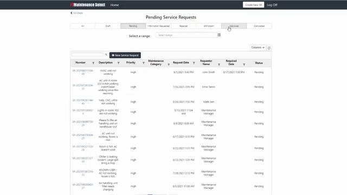
Task: Select the Pending tab
Action: coord(133,26)
